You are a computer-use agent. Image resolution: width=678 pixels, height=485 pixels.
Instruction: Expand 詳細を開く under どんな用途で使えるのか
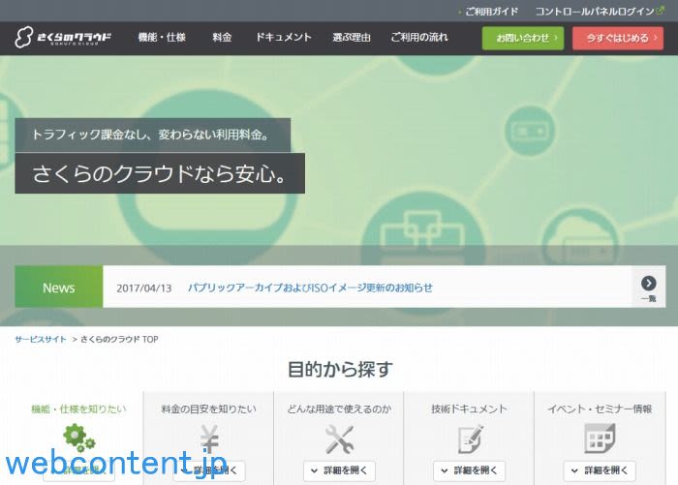pyautogui.click(x=339, y=470)
